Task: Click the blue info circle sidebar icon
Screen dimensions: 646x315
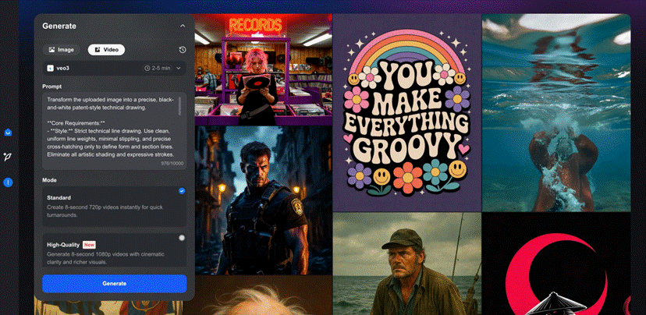Action: coord(8,182)
